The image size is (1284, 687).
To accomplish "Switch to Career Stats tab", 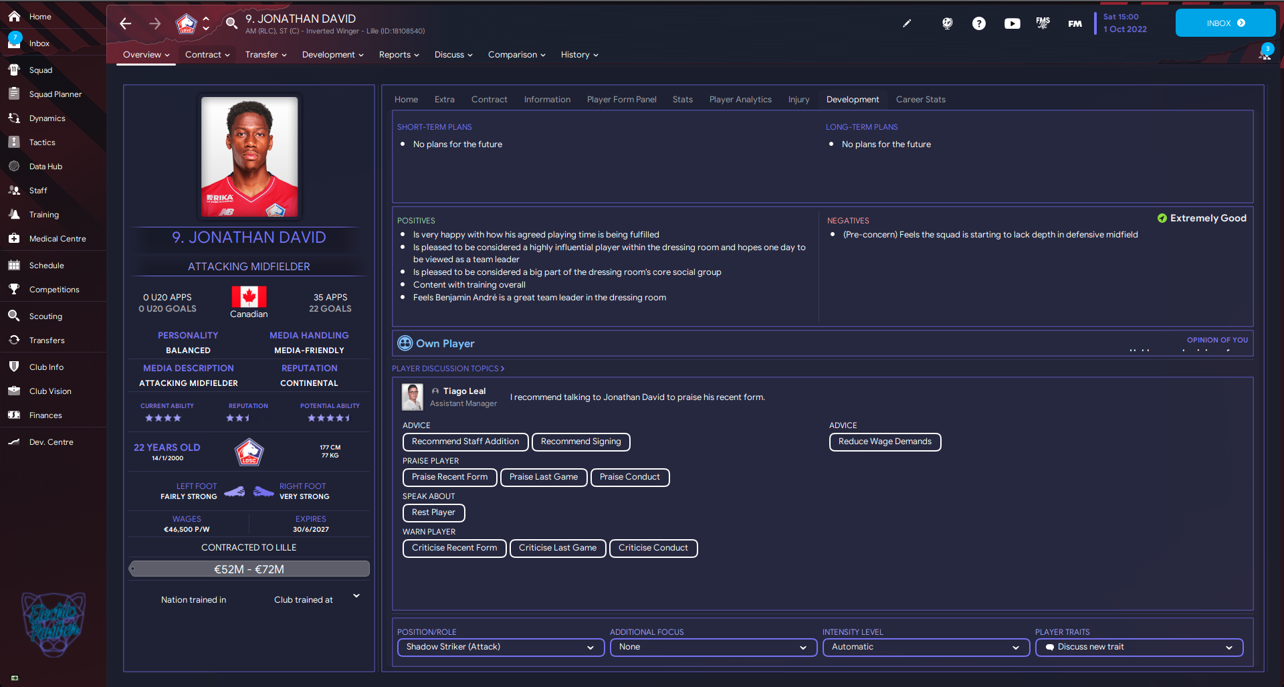I will tap(920, 100).
